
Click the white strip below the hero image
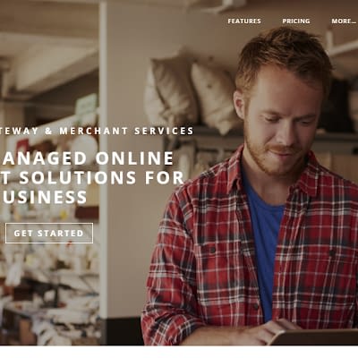(x=179, y=352)
